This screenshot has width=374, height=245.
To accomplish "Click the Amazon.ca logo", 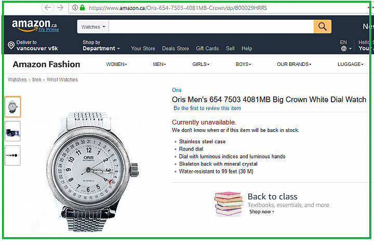I will point(35,25).
